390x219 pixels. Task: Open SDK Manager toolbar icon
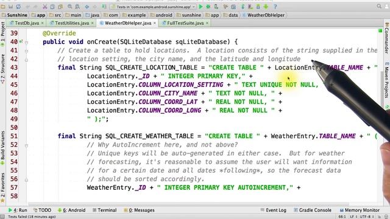pyautogui.click(x=258, y=7)
